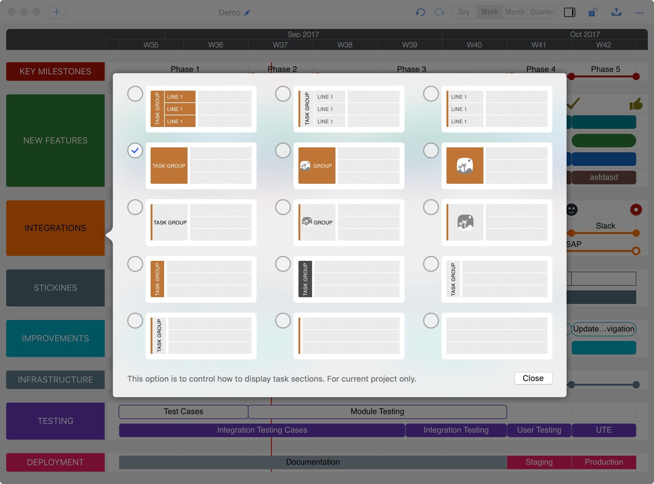Select the INTEGRATIONS orange section header

pyautogui.click(x=55, y=228)
